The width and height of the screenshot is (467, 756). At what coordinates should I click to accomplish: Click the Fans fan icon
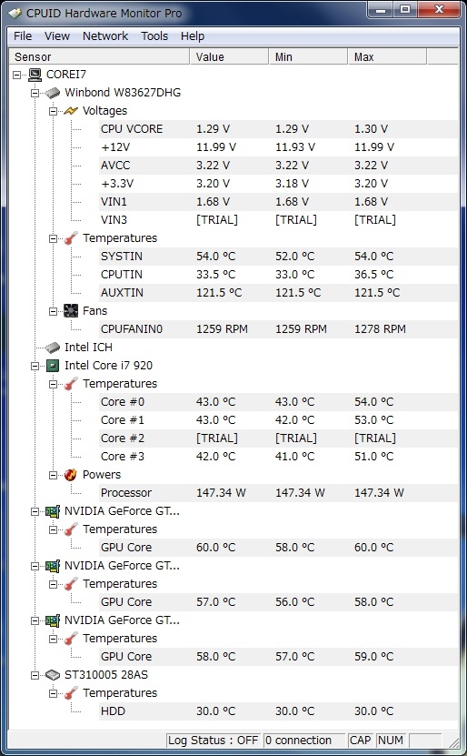click(x=71, y=311)
